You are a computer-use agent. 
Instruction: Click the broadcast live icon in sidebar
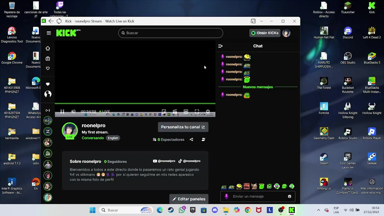[48, 110]
